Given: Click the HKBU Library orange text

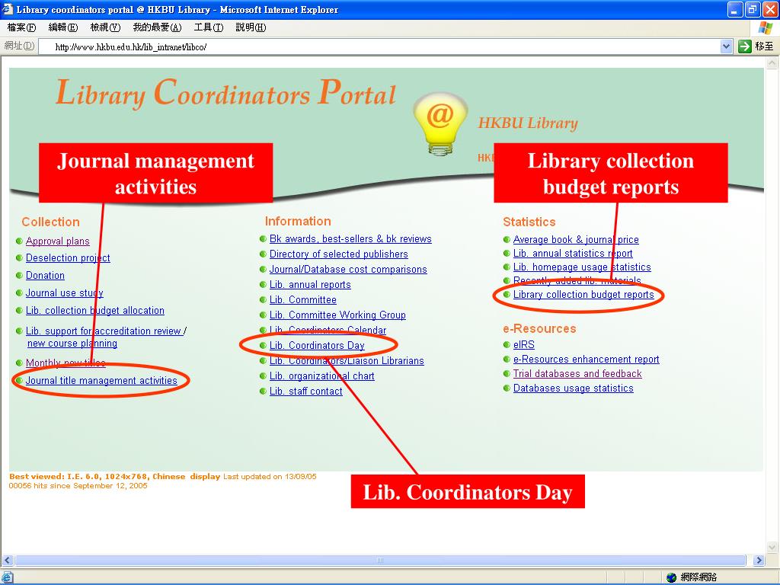Looking at the screenshot, I should pos(528,123).
